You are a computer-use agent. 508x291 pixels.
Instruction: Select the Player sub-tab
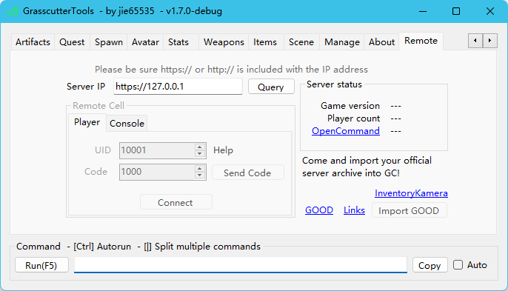point(87,122)
